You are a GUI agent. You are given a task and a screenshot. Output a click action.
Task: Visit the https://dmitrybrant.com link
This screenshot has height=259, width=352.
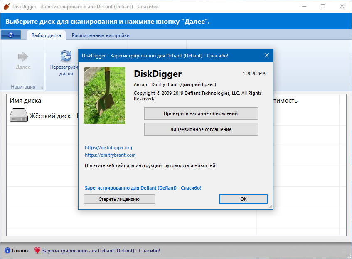click(x=110, y=155)
